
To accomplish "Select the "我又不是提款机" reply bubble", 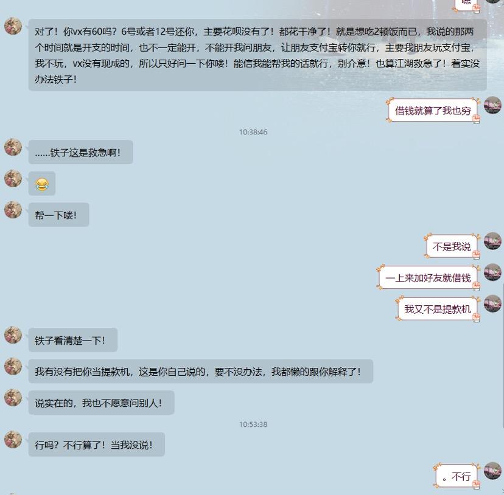I will 438,309.
